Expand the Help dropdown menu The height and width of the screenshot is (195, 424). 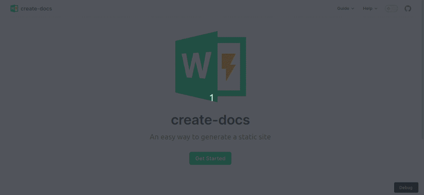[370, 8]
